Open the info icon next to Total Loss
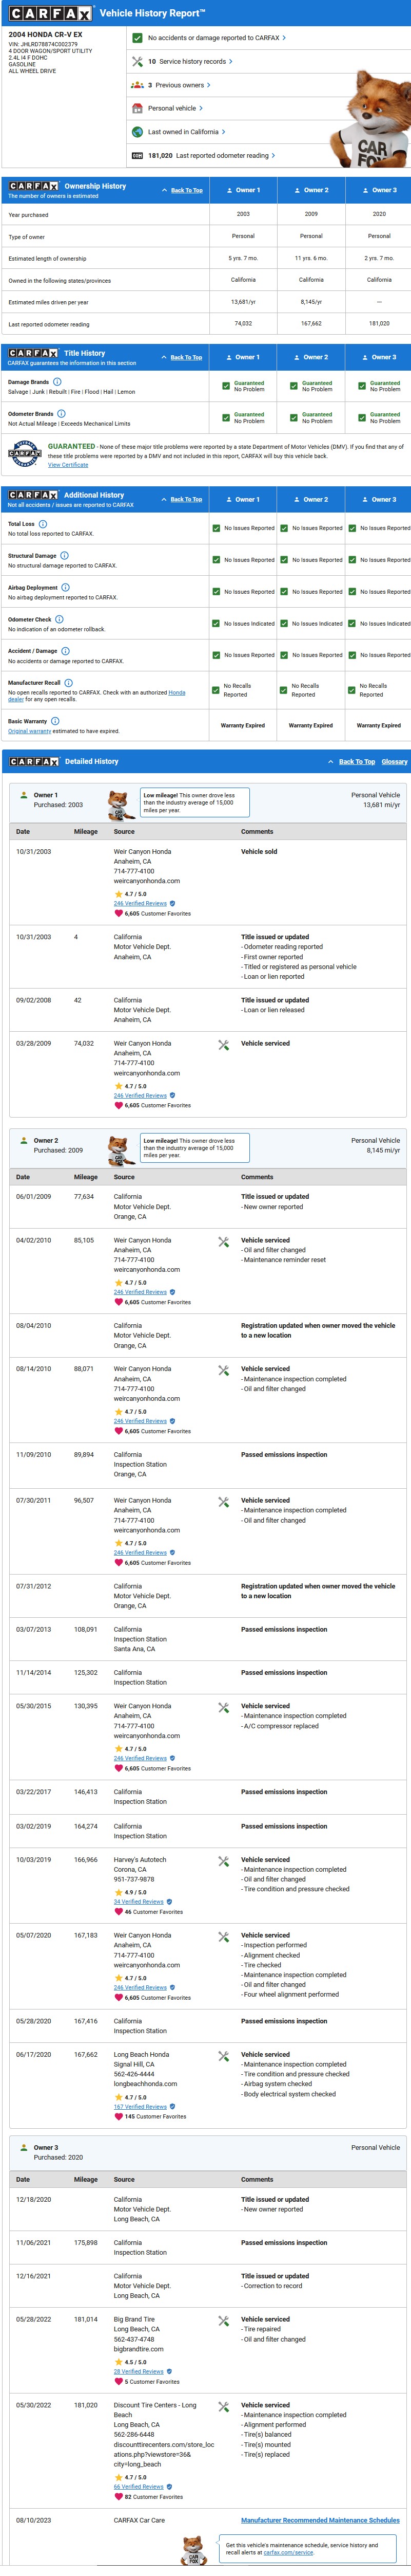The image size is (411, 2576). pyautogui.click(x=43, y=524)
